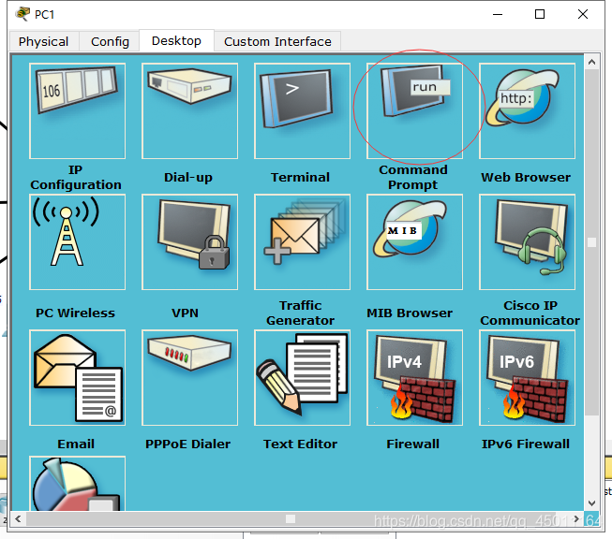
Task: Open the MIB Browser globe icon
Action: pyautogui.click(x=414, y=242)
